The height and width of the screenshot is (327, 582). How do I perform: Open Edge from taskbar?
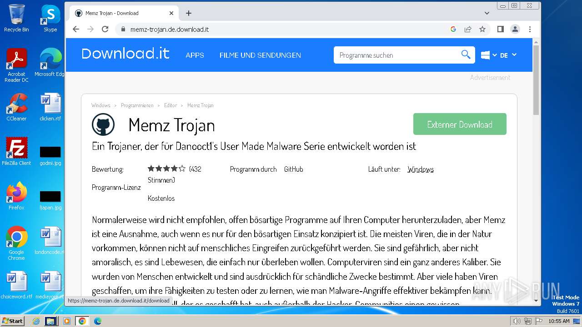pos(98,321)
